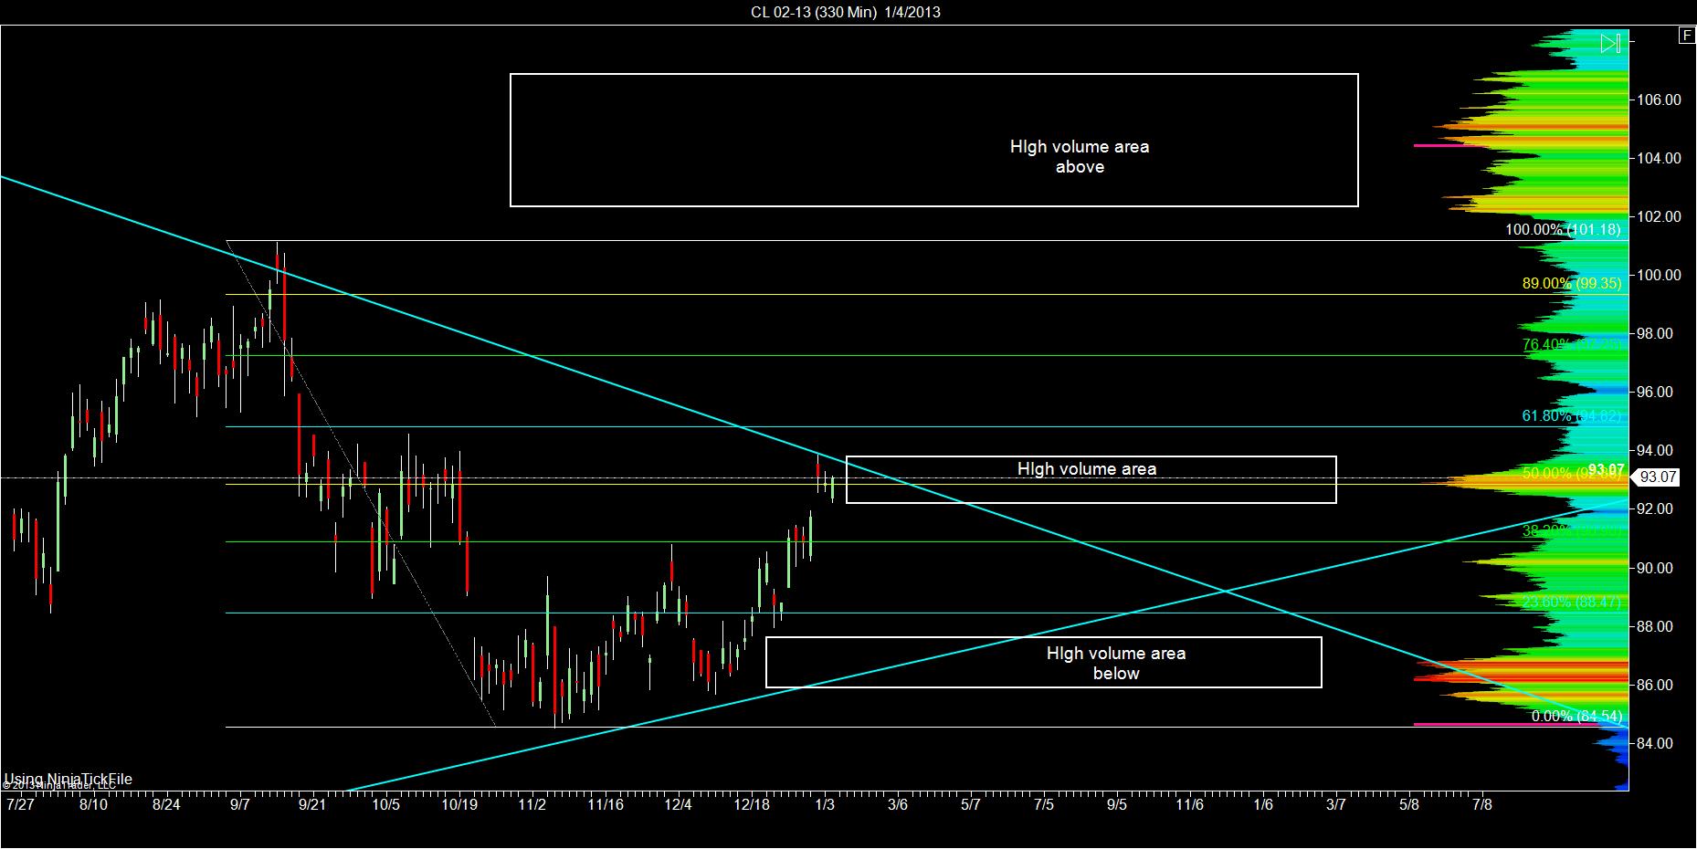Click the 9/5 date on time axis

click(1117, 804)
